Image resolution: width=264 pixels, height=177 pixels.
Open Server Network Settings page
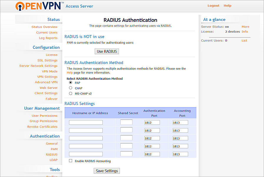38,66
